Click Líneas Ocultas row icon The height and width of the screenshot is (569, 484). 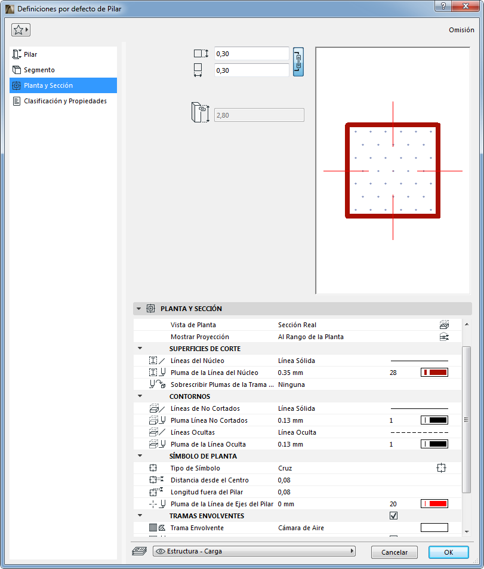(x=157, y=432)
